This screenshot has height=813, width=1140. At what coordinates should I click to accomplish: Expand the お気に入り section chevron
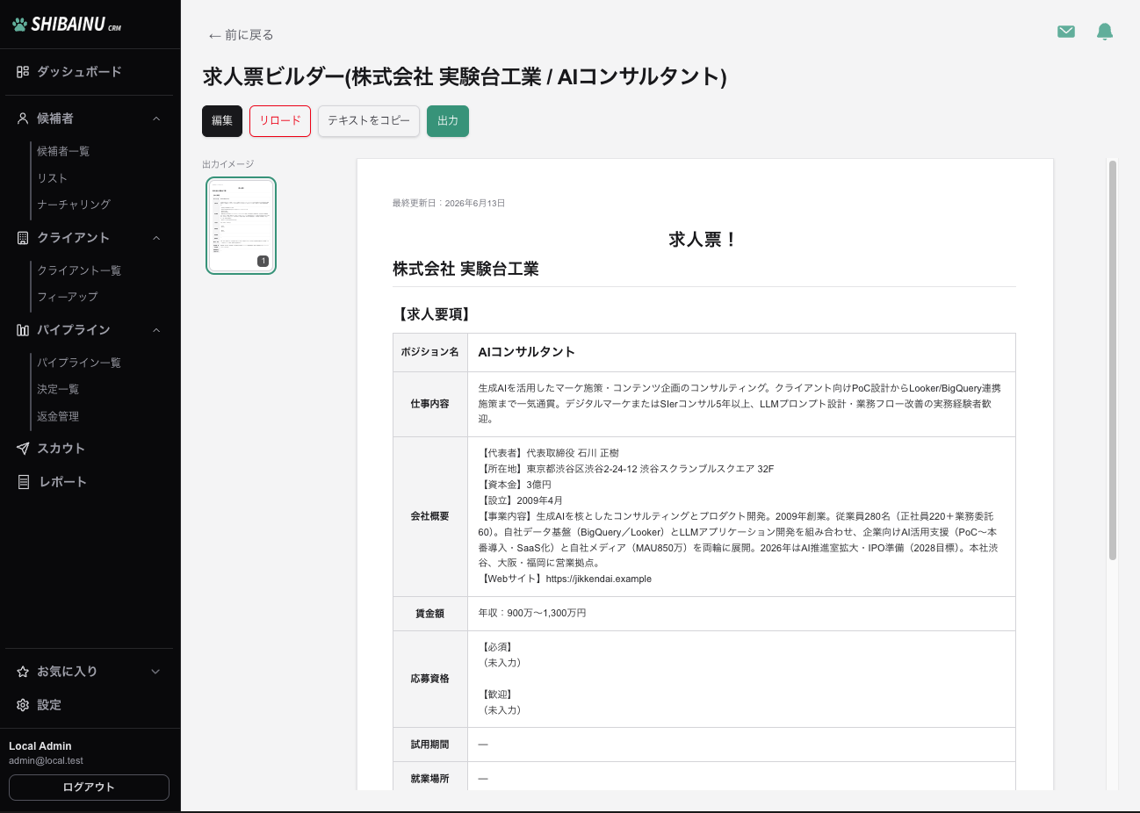pos(155,672)
